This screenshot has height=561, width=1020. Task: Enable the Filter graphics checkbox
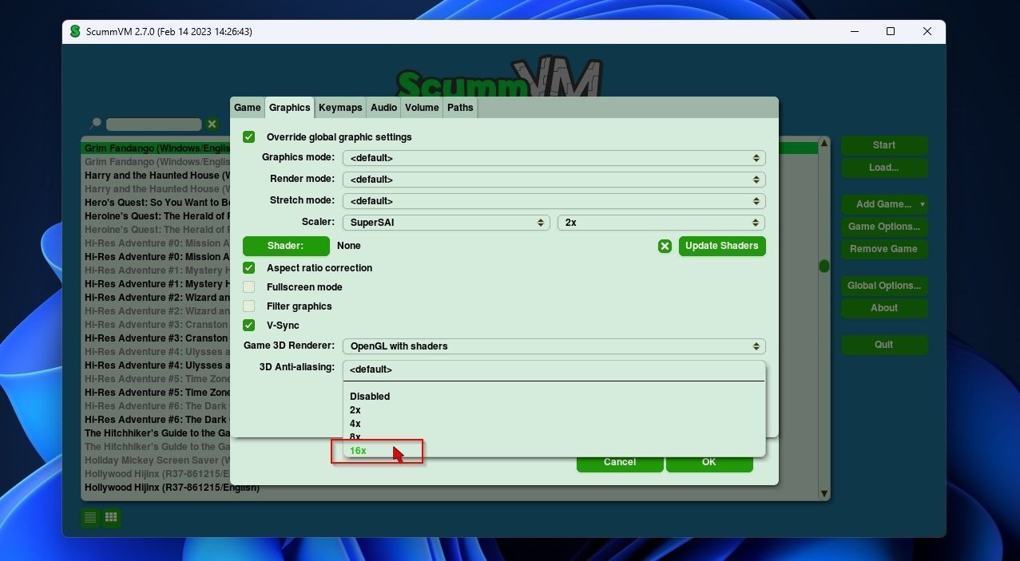[249, 306]
